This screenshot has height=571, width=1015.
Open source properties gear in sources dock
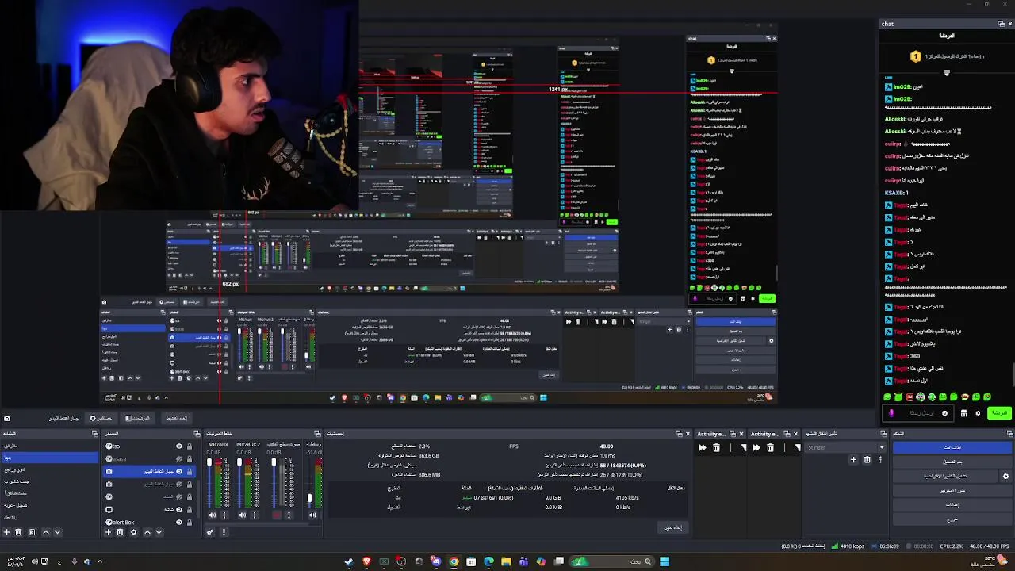[133, 532]
